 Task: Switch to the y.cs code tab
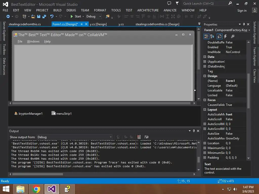point(121,24)
